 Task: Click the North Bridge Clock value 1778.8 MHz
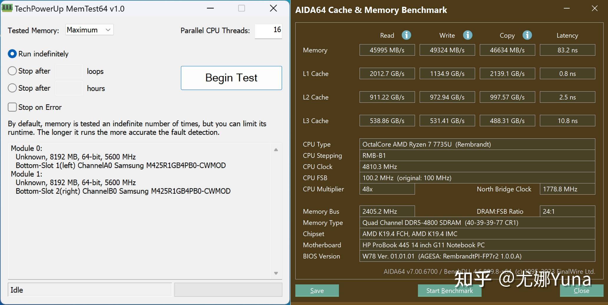click(x=567, y=189)
